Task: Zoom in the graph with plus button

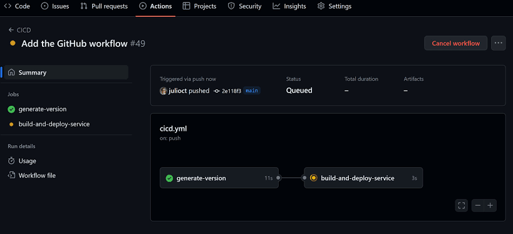Action: coord(490,206)
